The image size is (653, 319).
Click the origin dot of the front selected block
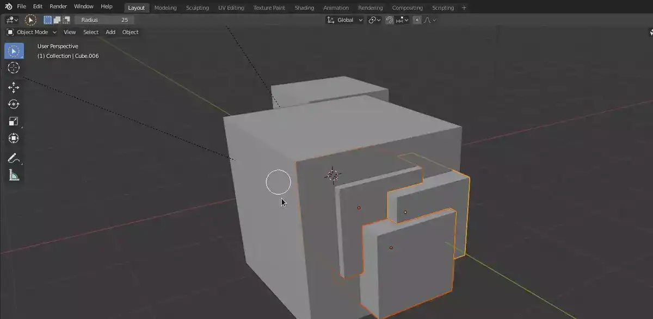[x=391, y=248]
